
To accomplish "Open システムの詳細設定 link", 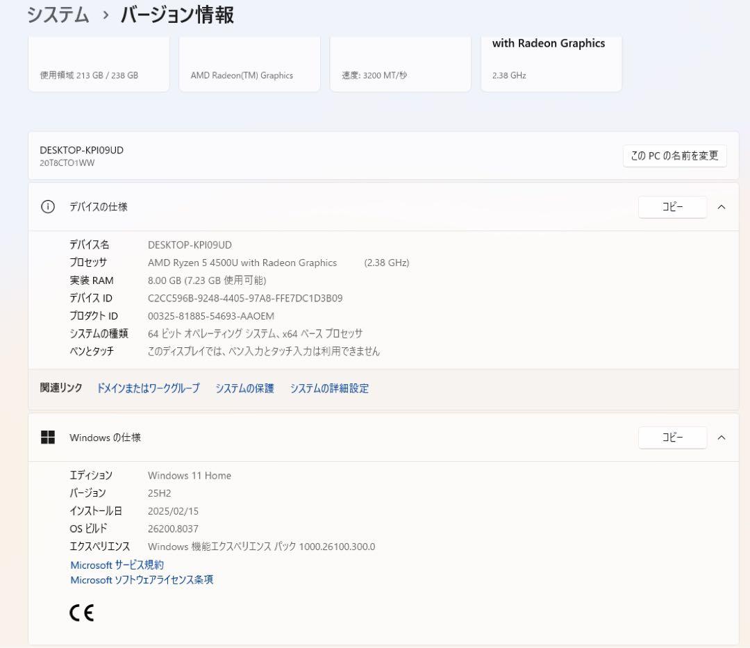I will tap(329, 388).
